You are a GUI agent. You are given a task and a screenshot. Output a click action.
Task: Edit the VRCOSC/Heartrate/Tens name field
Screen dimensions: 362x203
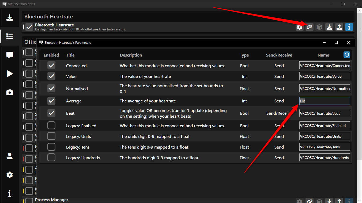coord(325,147)
